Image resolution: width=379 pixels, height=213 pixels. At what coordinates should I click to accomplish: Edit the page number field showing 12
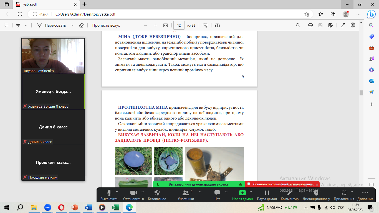179,25
